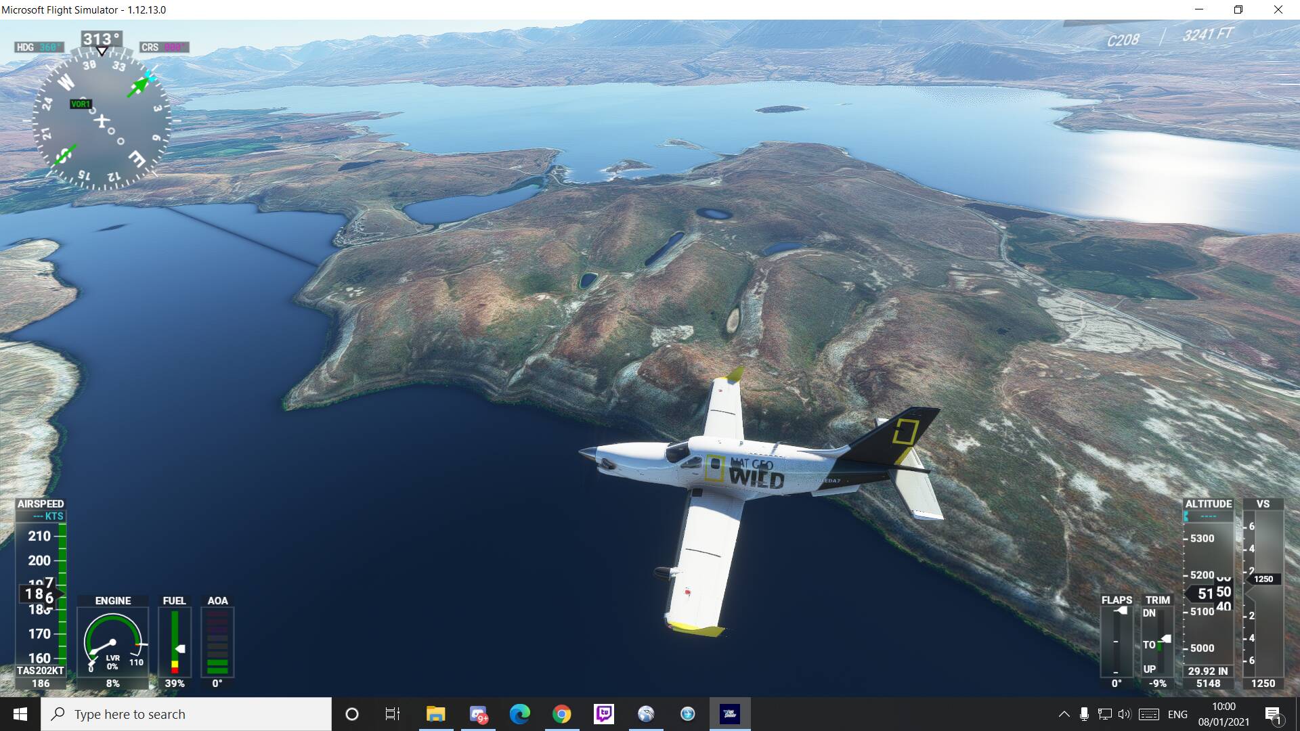1300x731 pixels.
Task: Click the engine 8% value
Action: pos(112,684)
